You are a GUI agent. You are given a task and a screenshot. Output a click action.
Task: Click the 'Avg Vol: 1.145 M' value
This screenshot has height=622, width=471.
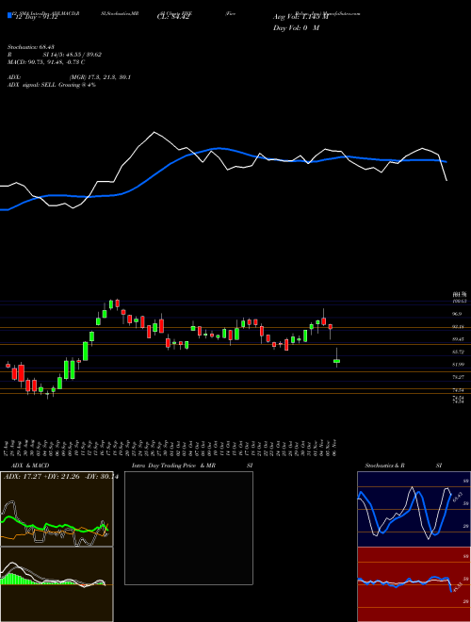coord(300,18)
